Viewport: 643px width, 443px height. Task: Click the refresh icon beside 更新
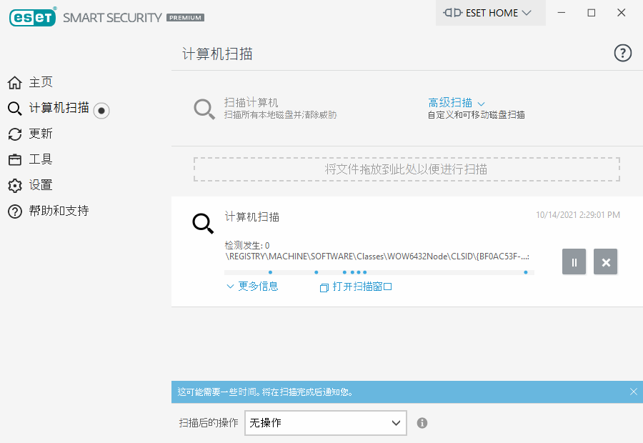(15, 134)
